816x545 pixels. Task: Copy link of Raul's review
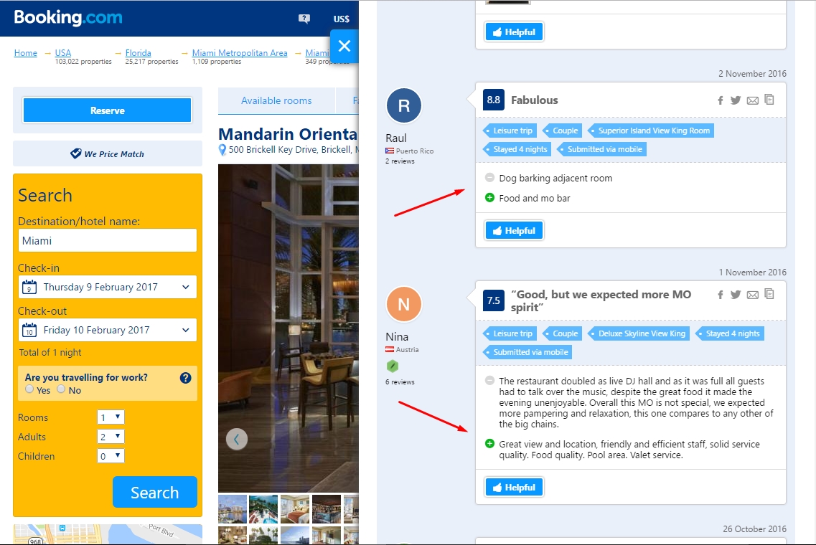(x=769, y=100)
